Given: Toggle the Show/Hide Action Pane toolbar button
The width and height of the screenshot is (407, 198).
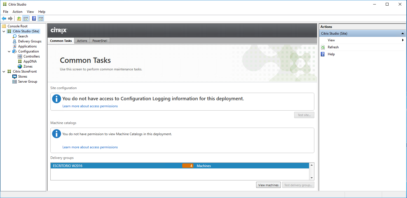Looking at the screenshot, I should click(x=41, y=19).
